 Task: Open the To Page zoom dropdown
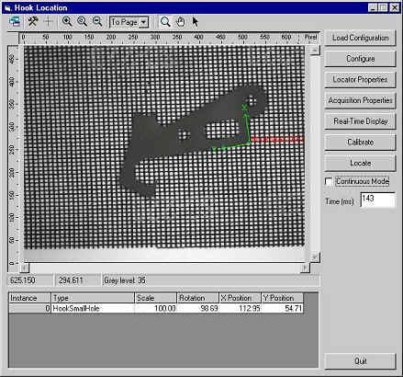click(129, 22)
